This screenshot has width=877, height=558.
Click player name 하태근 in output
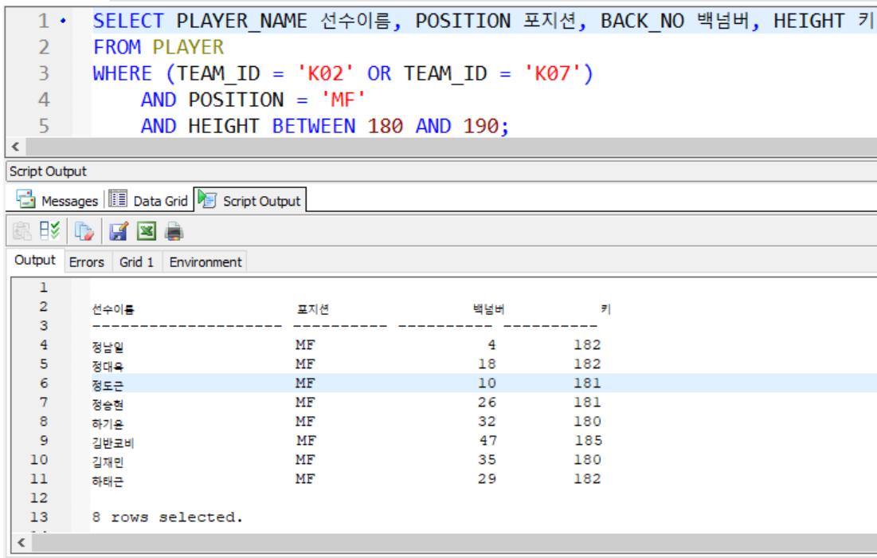click(108, 481)
